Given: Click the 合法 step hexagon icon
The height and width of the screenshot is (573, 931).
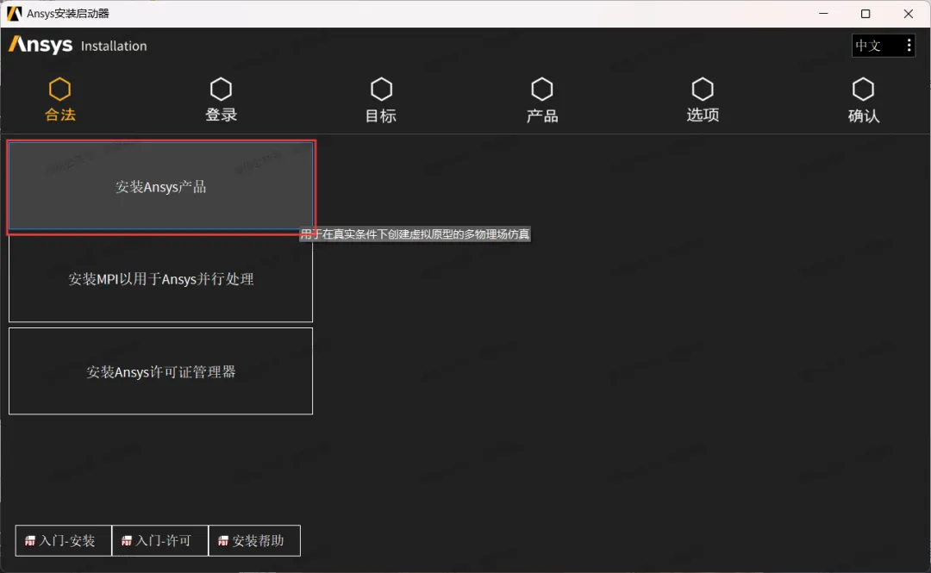Looking at the screenshot, I should coord(59,89).
